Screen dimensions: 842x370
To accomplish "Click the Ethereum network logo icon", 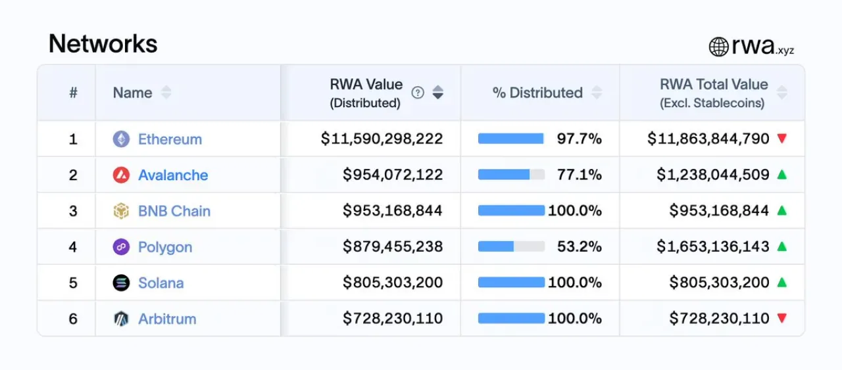I will (121, 139).
